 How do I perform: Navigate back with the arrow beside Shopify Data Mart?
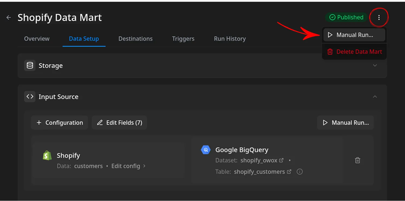point(8,17)
